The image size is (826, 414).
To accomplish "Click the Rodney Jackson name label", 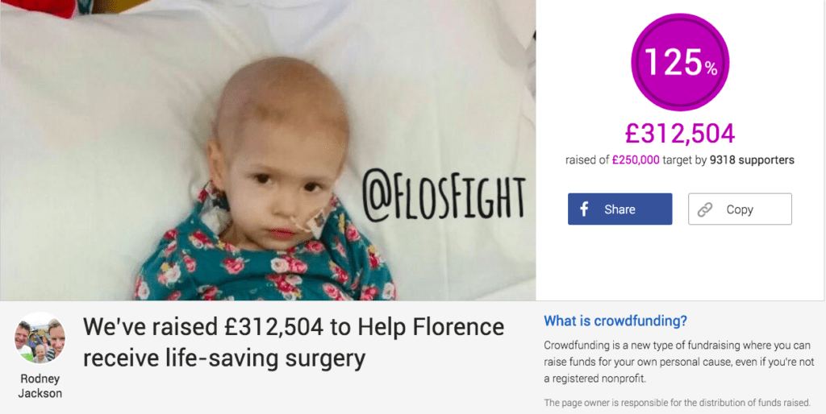I will tap(40, 386).
